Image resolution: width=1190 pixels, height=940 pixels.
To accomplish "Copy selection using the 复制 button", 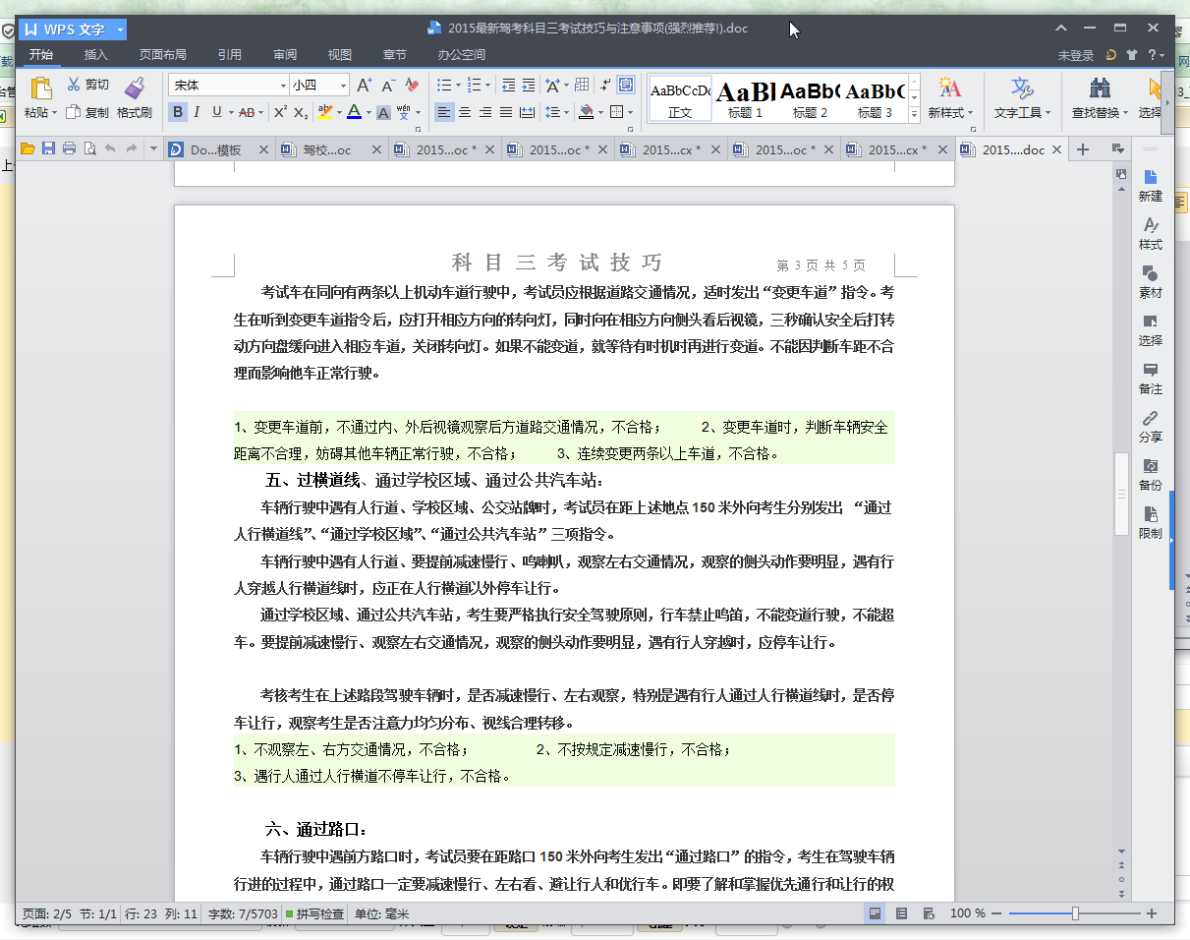I will [87, 112].
